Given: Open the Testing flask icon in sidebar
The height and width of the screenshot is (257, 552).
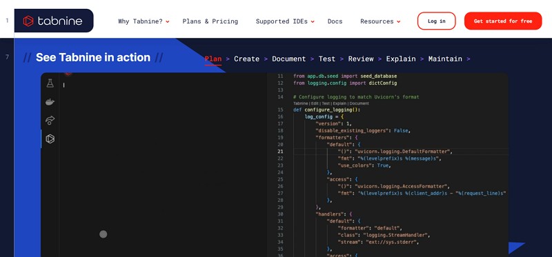Looking at the screenshot, I should coord(50,83).
